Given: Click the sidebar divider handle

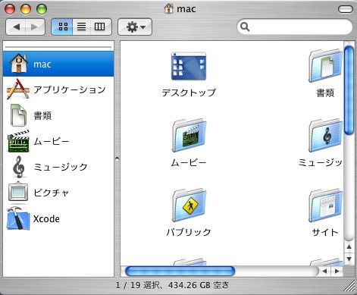Looking at the screenshot, I should pyautogui.click(x=117, y=158).
